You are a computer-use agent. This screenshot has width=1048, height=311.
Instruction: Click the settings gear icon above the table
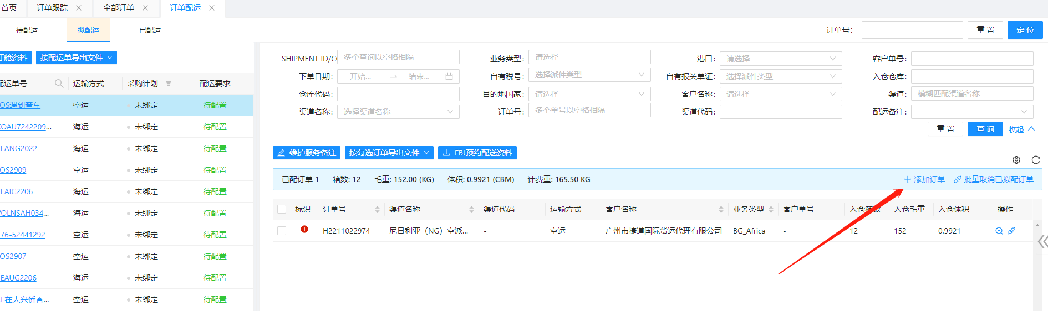tap(1016, 160)
